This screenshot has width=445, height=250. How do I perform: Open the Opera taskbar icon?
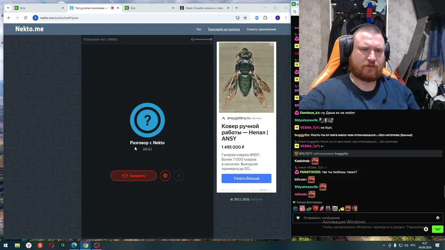coord(51,245)
